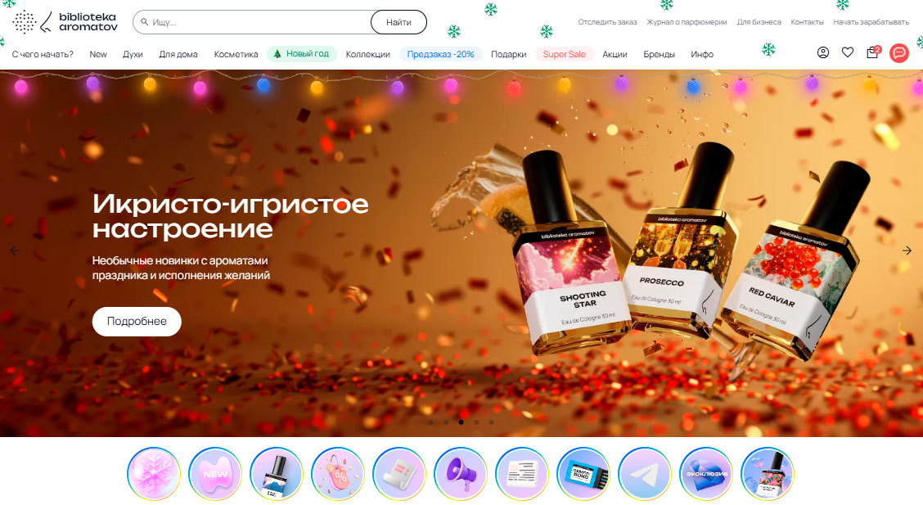Open the perfume bottle with mountains story

click(276, 474)
